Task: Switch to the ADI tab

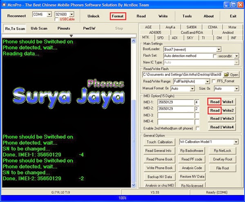Action: coord(174,38)
